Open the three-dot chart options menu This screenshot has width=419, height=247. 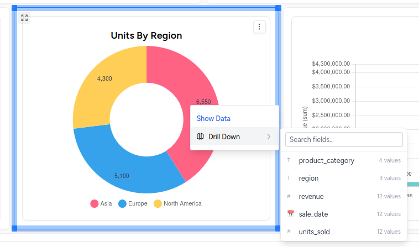pyautogui.click(x=259, y=27)
